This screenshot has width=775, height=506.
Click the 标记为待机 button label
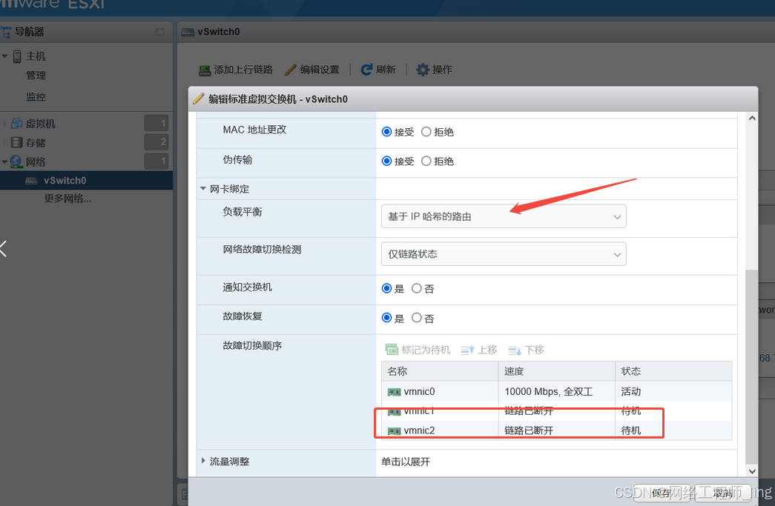point(426,350)
